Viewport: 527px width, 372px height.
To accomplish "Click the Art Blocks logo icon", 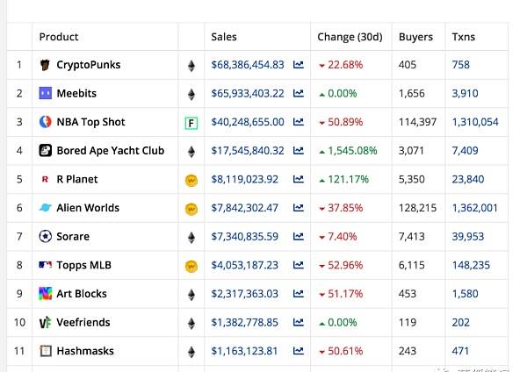I will (45, 294).
